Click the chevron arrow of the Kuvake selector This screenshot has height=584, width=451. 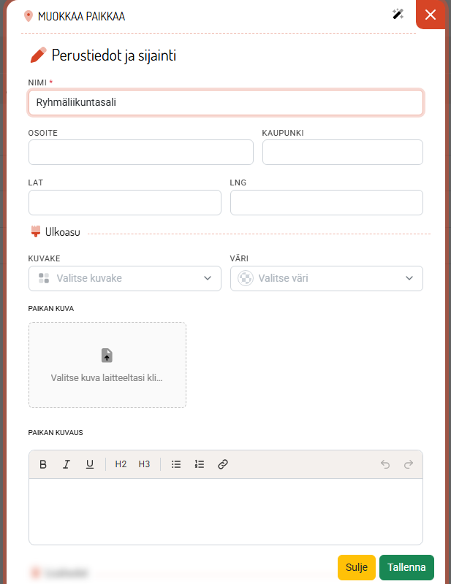(x=208, y=278)
